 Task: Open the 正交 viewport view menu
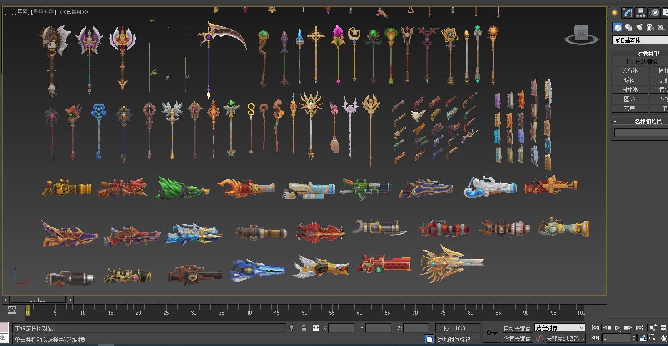click(x=22, y=12)
